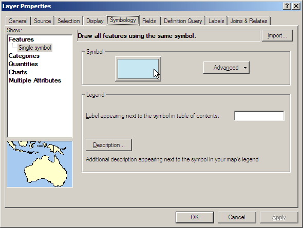Click the light blue symbol swatch
The height and width of the screenshot is (228, 303).
[x=138, y=69]
